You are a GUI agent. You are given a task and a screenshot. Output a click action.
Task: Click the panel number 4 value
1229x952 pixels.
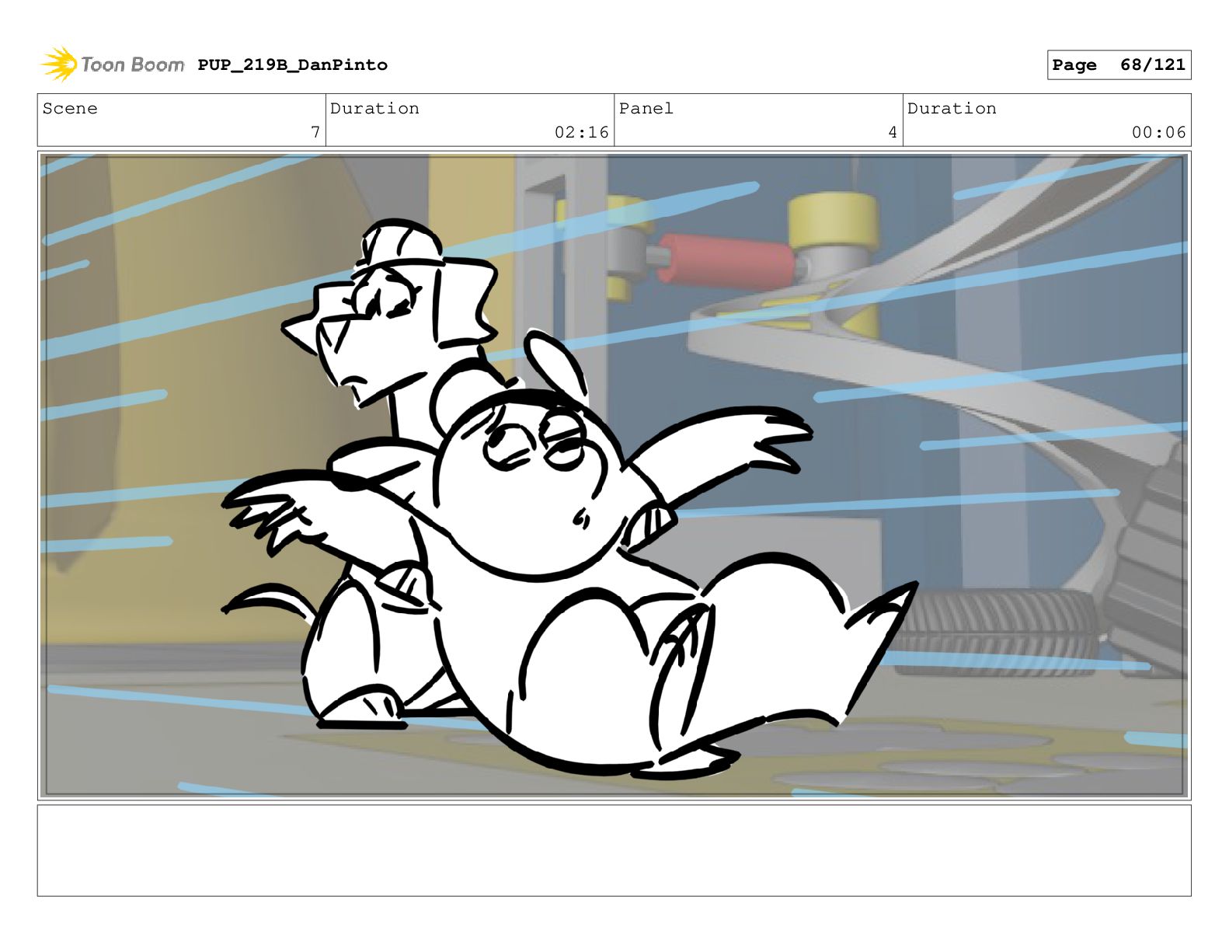(893, 133)
